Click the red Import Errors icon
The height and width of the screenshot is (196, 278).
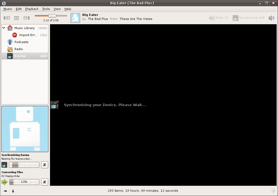tap(15, 35)
